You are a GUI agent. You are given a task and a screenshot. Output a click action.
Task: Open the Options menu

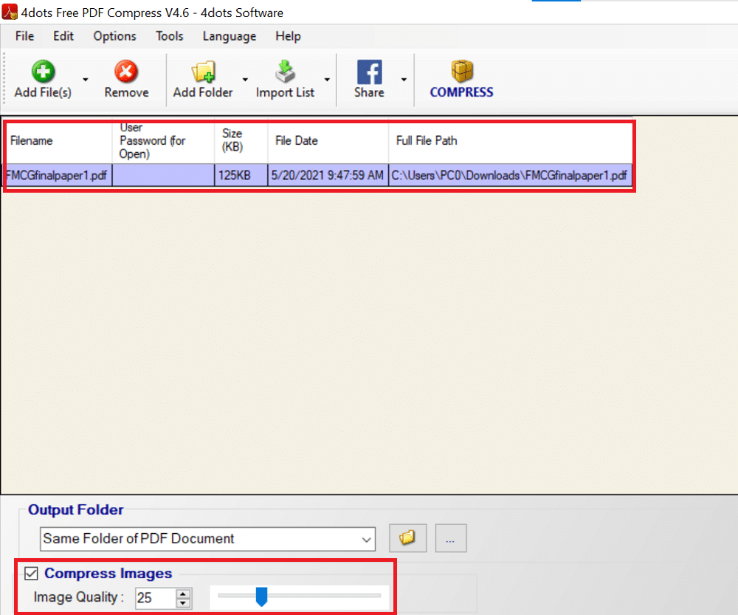coord(114,36)
